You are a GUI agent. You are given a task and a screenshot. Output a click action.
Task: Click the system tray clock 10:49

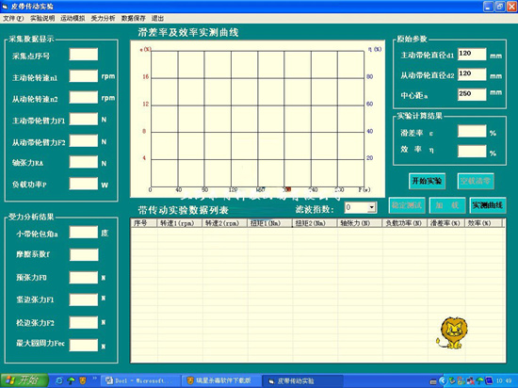(504, 381)
